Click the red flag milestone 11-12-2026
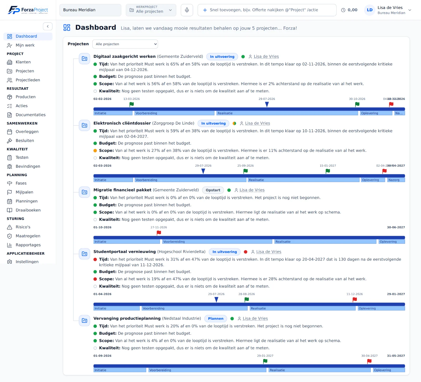421x382 pixels. (355, 299)
